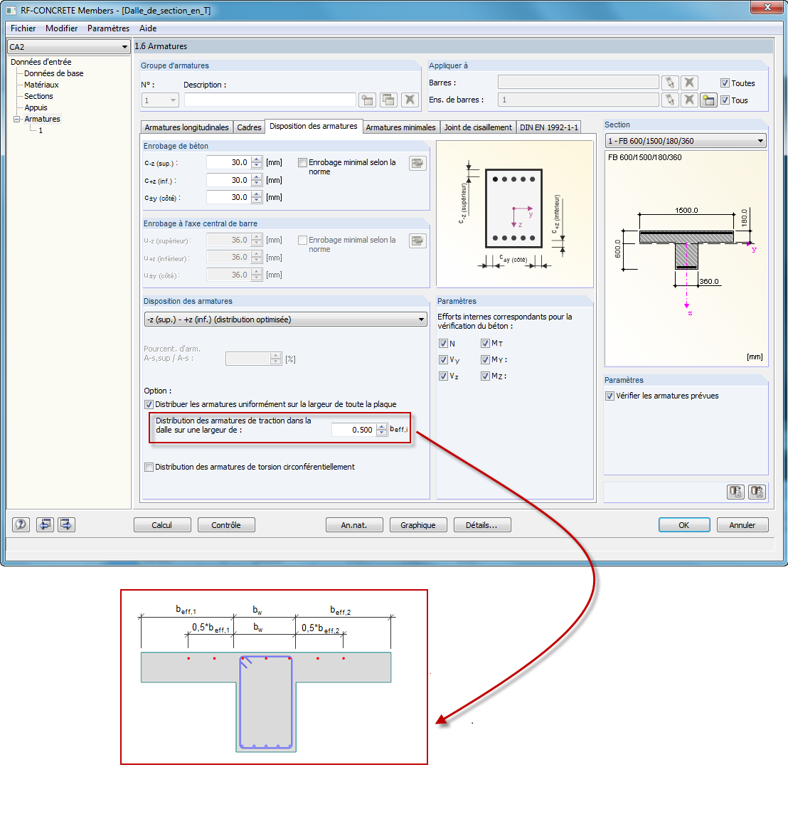Click the clear icon in Barres row
The width and height of the screenshot is (788, 819).
pos(689,83)
